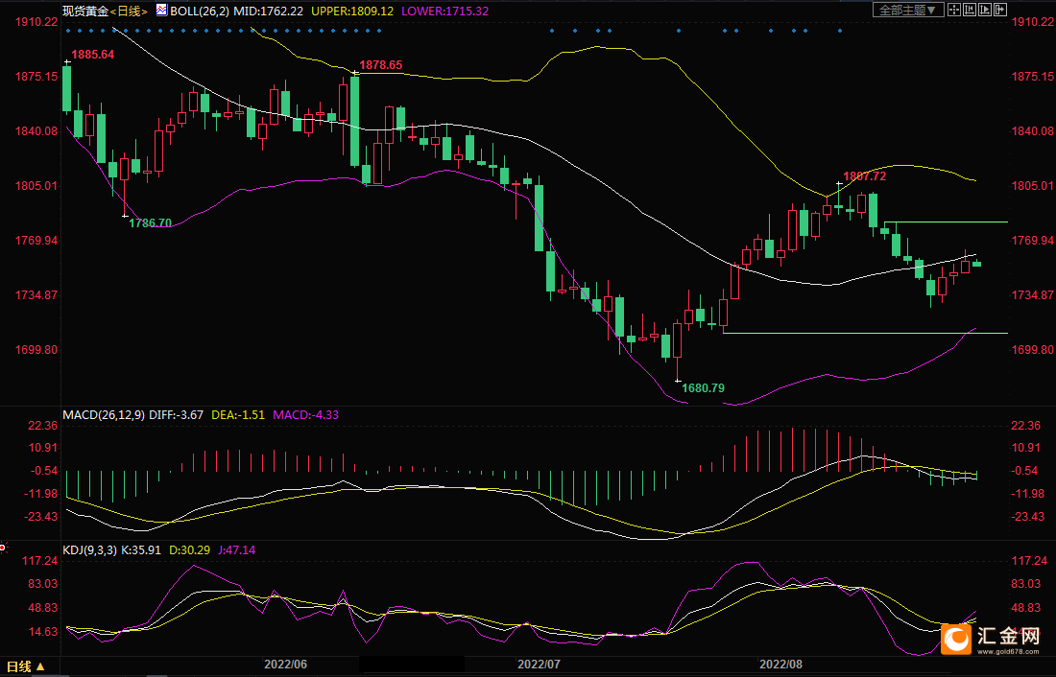Click the DEA:-1.51 value
The image size is (1056, 677).
238,415
